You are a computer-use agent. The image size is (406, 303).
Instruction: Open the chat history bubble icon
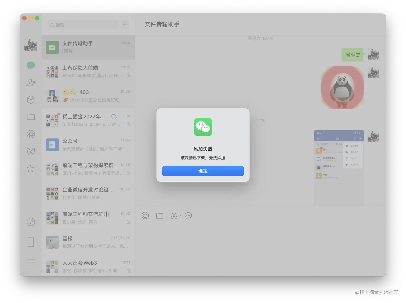(188, 216)
